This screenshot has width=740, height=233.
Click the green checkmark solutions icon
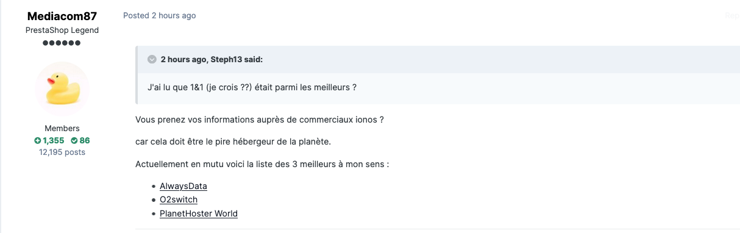pos(74,140)
